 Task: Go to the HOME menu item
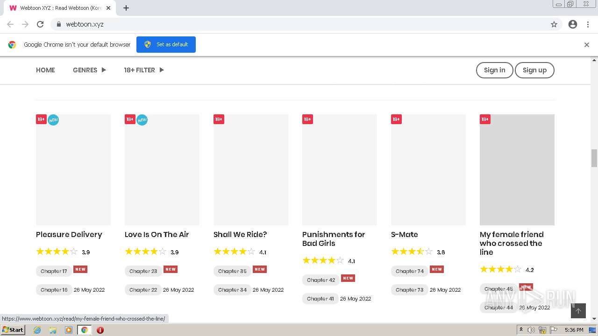click(x=45, y=70)
